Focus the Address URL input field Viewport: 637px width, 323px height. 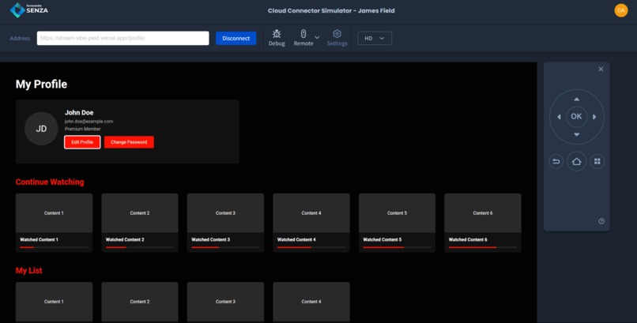pos(123,38)
